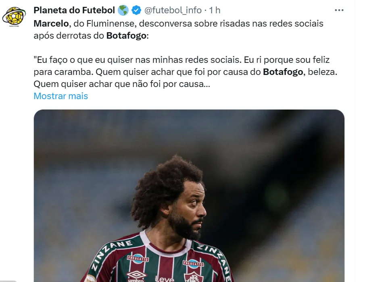Click the blue verified badge icon
The image size is (367, 282).
(136, 10)
